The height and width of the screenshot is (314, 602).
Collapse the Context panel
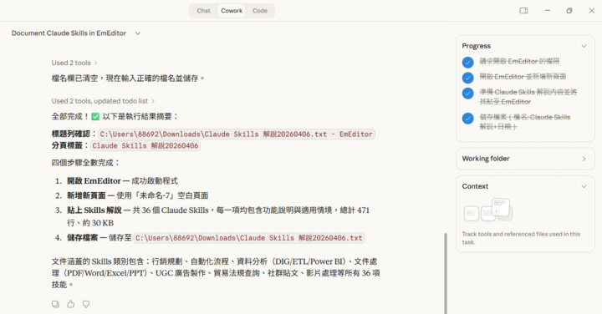[x=584, y=187]
